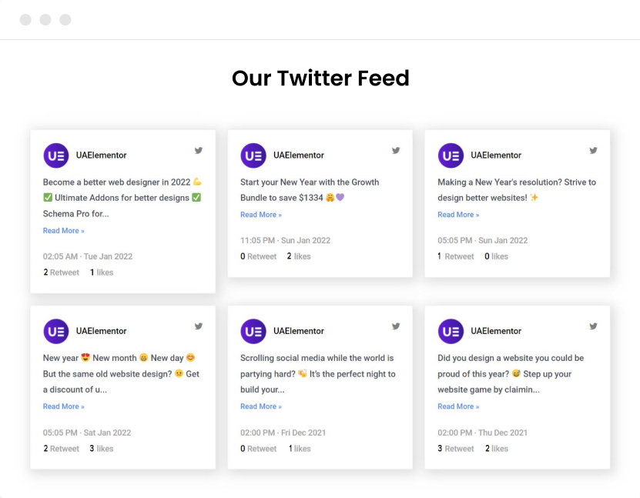Click Twitter bird icon on Growth Bundle tweet card
This screenshot has width=640, height=498.
pyautogui.click(x=396, y=151)
